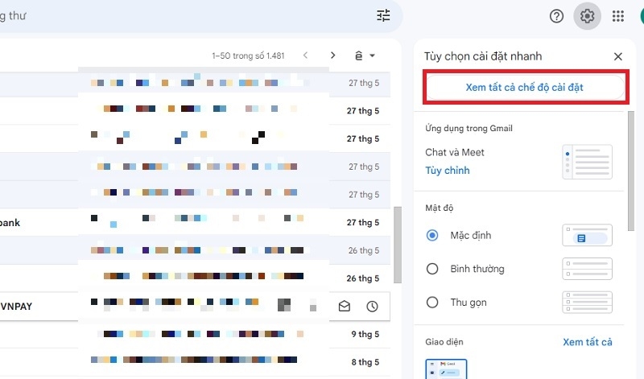
Task: Mark the VNPAY email as unread
Action: coord(345,306)
